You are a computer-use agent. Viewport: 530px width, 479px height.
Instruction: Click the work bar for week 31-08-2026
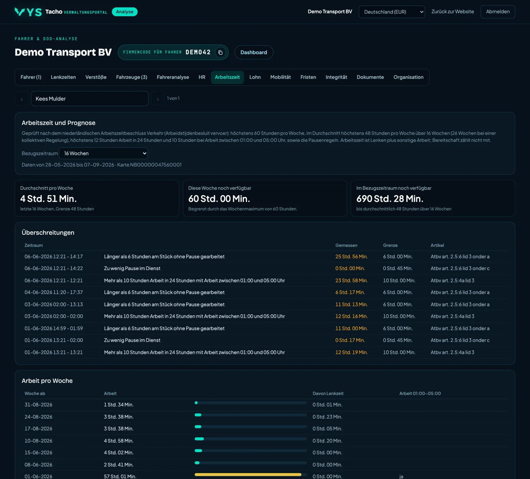tap(251, 403)
